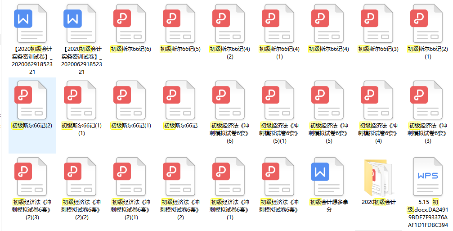This screenshot has width=453, height=231.
Task: Select the 初级经济法《冲刺模拟试卷6套》(2)(2) PDF icon
Action: point(80,177)
